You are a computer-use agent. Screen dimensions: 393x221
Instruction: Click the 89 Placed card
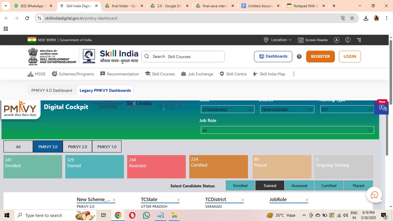282,167
